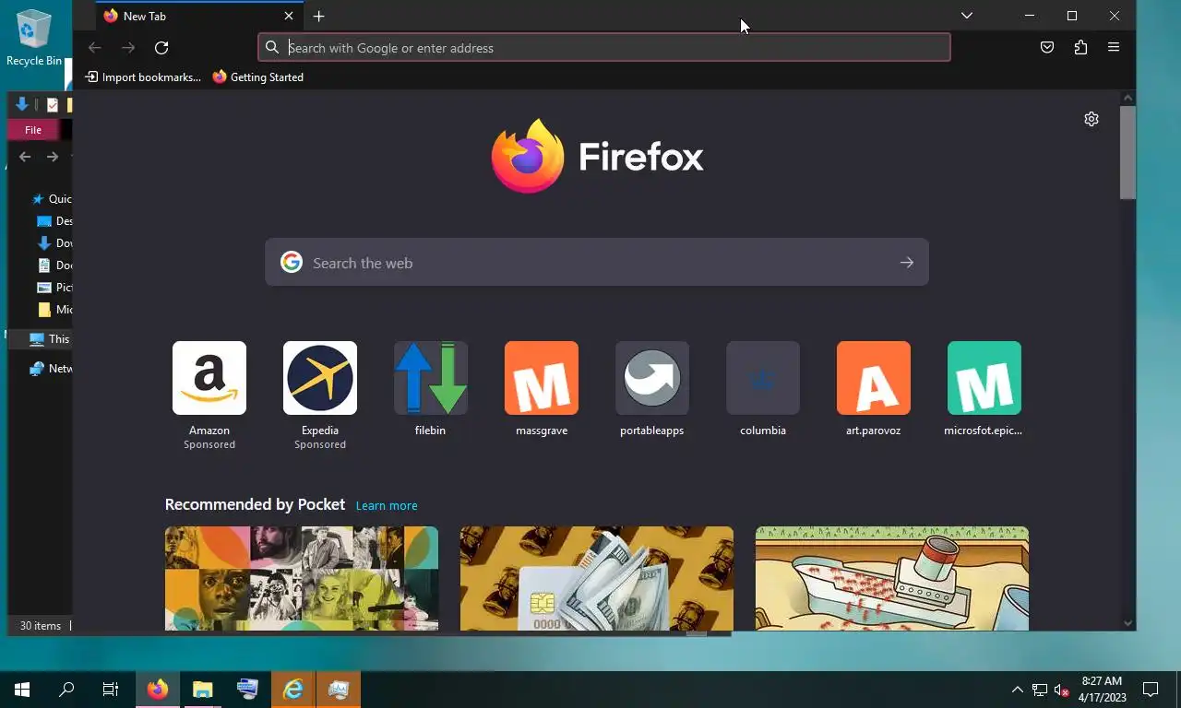Open the new tab personalize gear icon
Screen dimensions: 1181x708
click(1092, 119)
